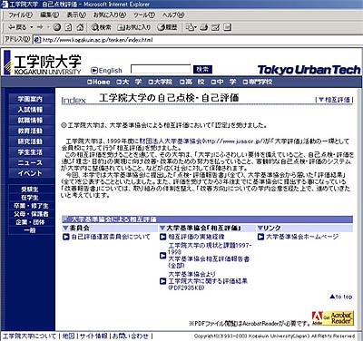Click 父母・保護者 sidebar link
The width and height of the screenshot is (363, 341).
pos(31,214)
